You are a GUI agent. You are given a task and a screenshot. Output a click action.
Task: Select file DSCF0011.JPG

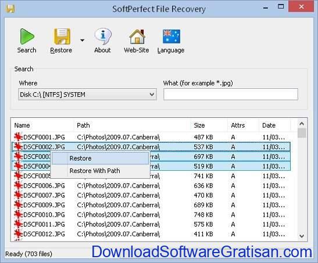44,224
